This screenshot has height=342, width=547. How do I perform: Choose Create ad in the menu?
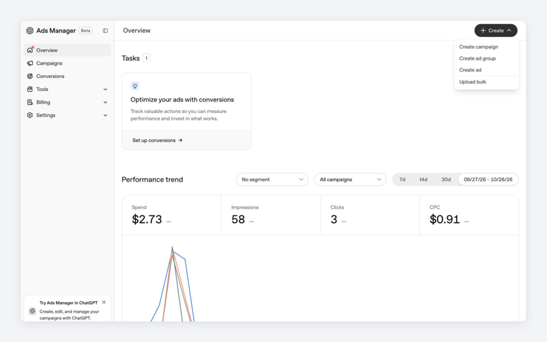470,70
